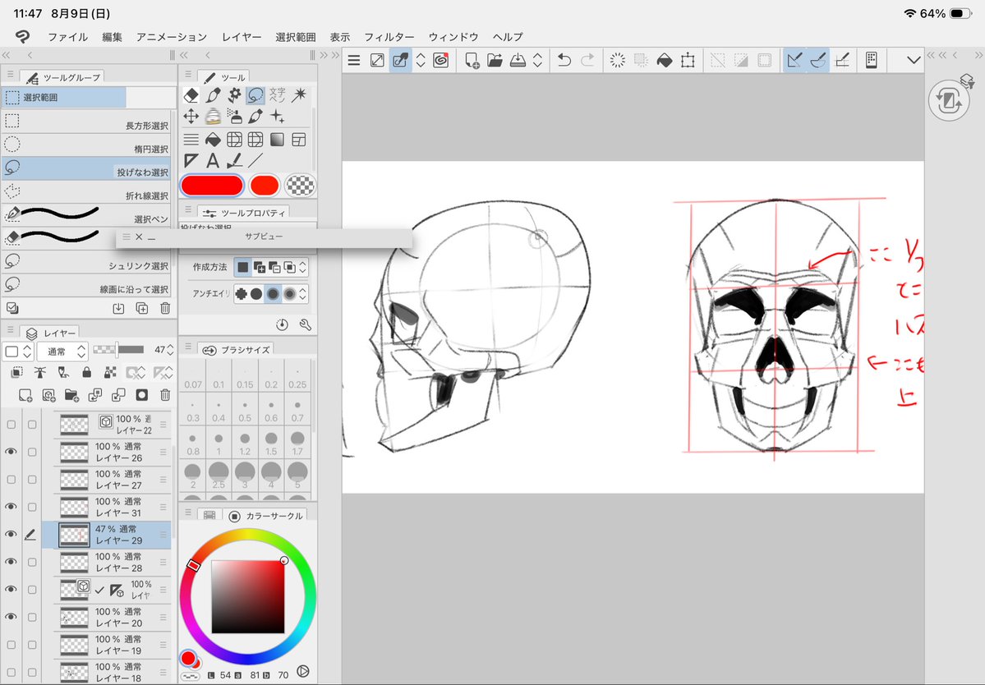Select the Frame border tool
The image size is (985, 685).
coord(298,140)
